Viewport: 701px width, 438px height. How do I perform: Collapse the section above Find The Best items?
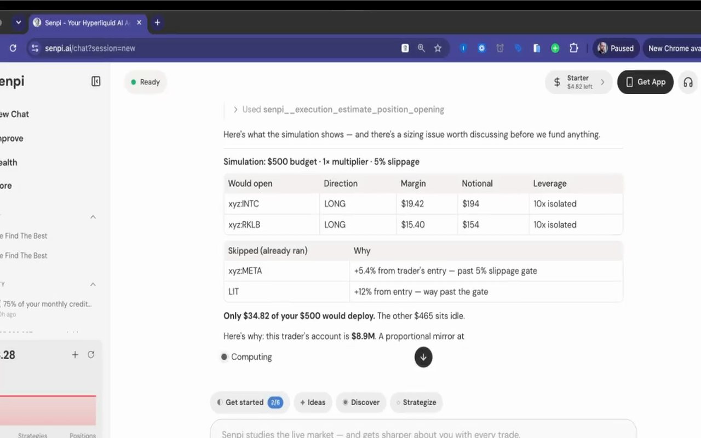93,217
